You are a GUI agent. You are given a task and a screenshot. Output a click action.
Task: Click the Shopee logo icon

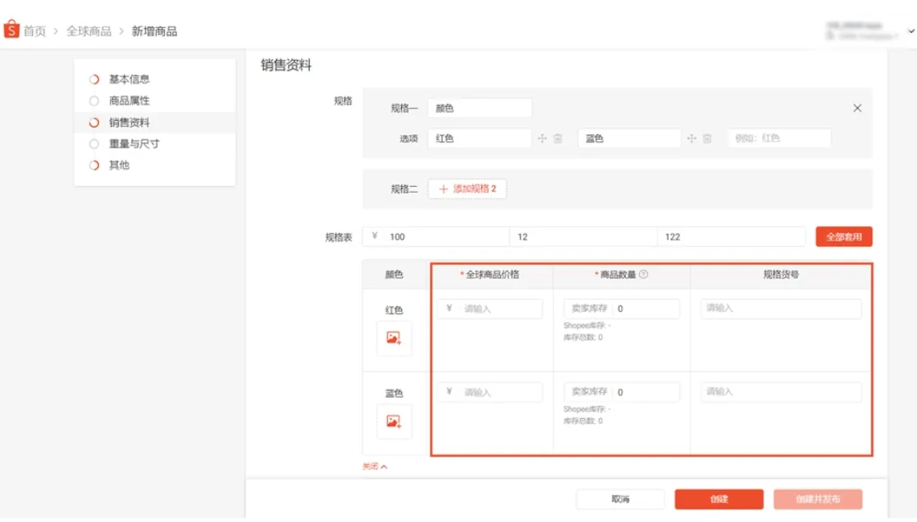(12, 30)
